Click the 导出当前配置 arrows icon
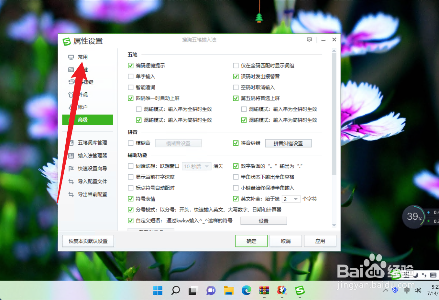This screenshot has width=439, height=300. pyautogui.click(x=71, y=194)
